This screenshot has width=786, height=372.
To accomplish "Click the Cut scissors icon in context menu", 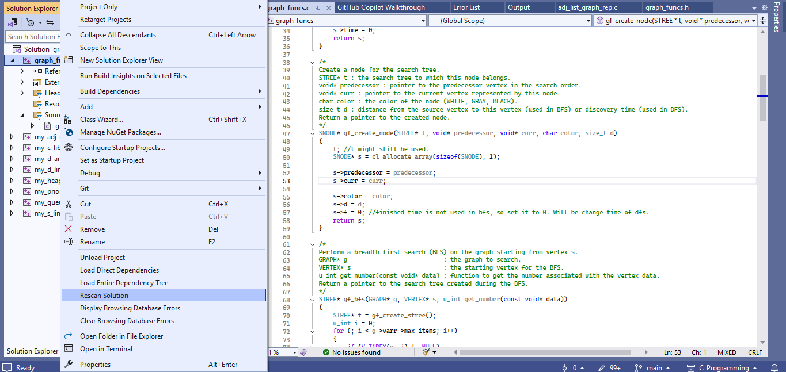I will click(69, 204).
